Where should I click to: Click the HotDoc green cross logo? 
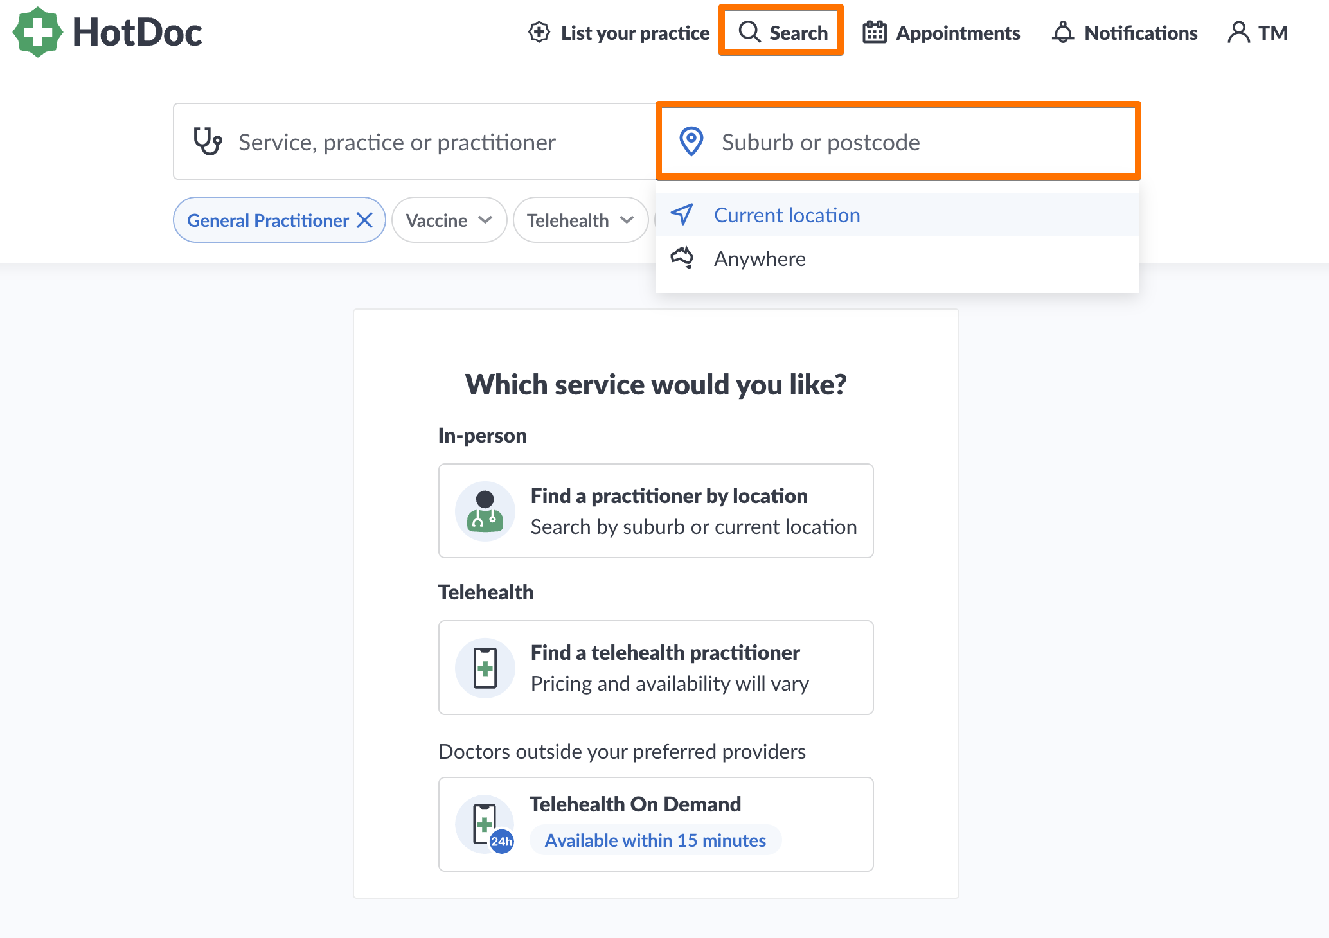[x=38, y=32]
